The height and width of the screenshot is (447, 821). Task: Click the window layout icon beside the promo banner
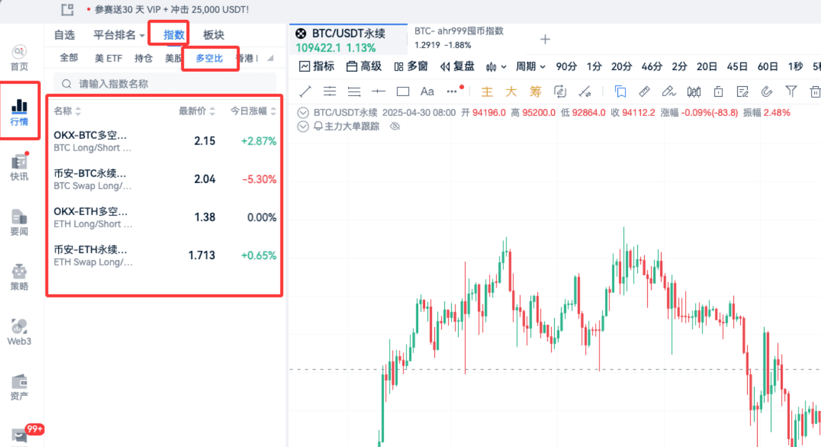pyautogui.click(x=67, y=9)
